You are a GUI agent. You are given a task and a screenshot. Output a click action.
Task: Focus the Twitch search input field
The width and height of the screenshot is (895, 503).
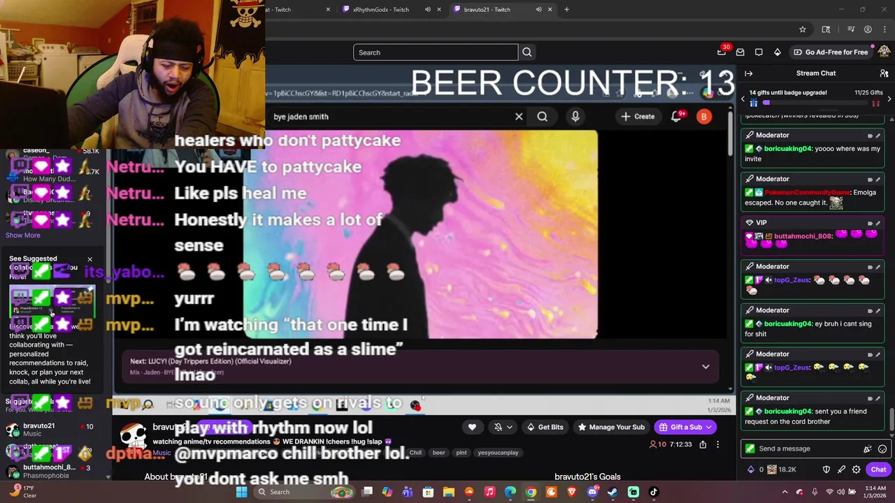pyautogui.click(x=436, y=52)
